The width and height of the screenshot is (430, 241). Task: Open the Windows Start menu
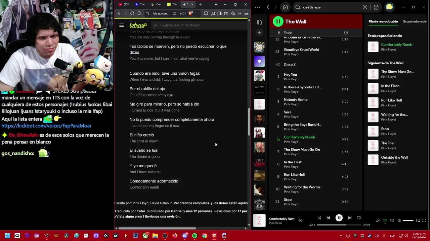pyautogui.click(x=7, y=236)
